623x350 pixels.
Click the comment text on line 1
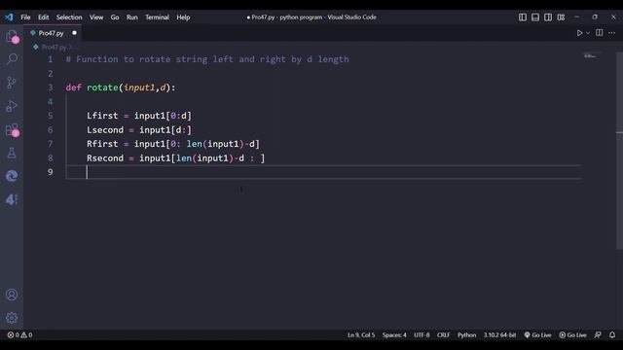pyautogui.click(x=207, y=59)
